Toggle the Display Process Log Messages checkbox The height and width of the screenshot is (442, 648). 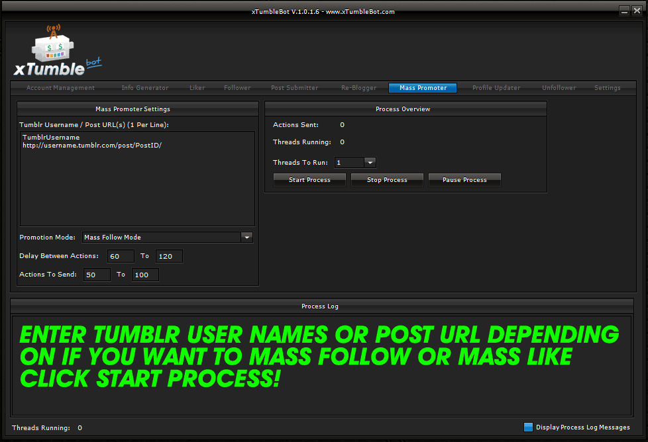click(x=528, y=427)
